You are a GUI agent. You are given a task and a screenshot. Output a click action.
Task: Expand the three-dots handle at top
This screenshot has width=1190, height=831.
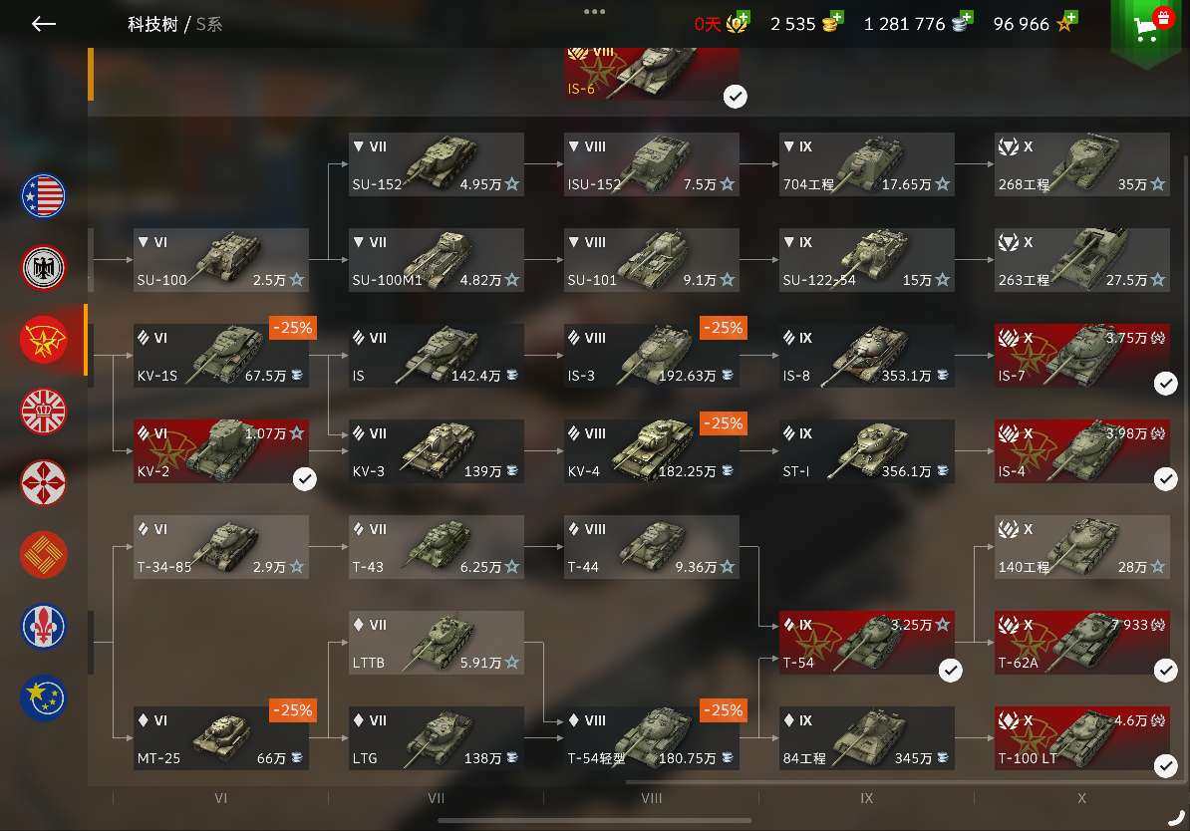pyautogui.click(x=594, y=11)
